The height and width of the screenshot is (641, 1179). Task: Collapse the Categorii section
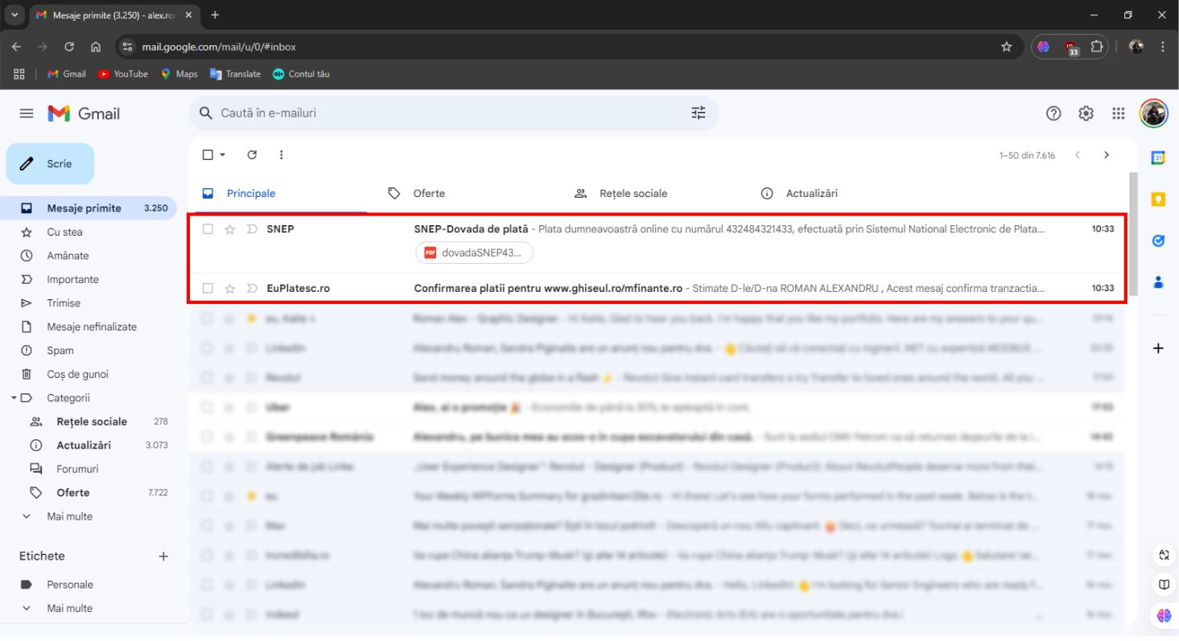pos(14,398)
